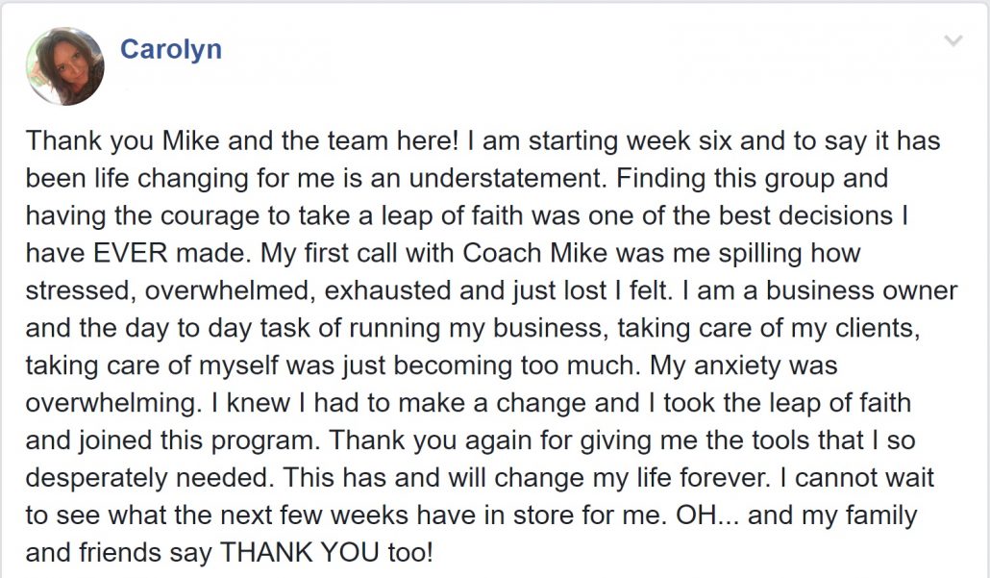
Task: Click the capitalized "THANK YOU" text
Action: click(x=299, y=553)
